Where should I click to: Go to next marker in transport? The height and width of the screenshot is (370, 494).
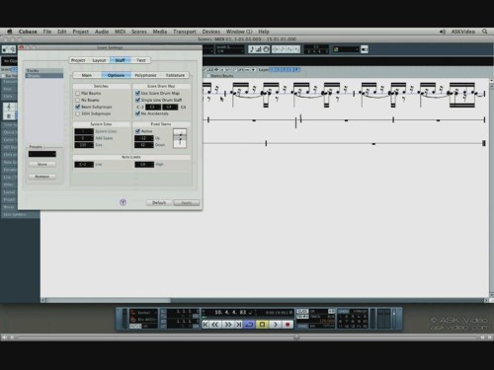(x=239, y=325)
